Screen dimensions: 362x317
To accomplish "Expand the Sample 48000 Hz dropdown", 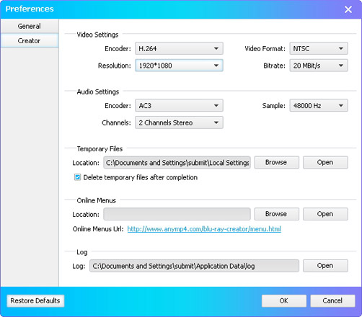I will [319, 105].
